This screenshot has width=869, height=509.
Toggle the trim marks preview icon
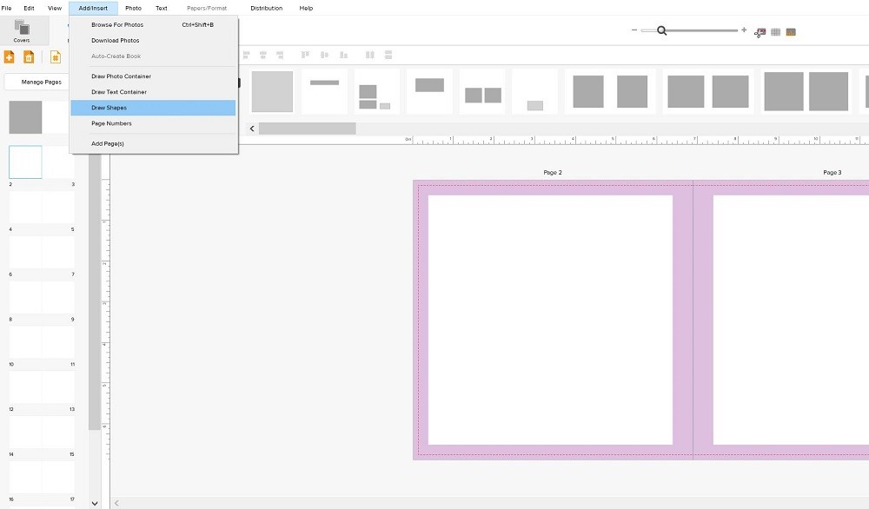(759, 31)
